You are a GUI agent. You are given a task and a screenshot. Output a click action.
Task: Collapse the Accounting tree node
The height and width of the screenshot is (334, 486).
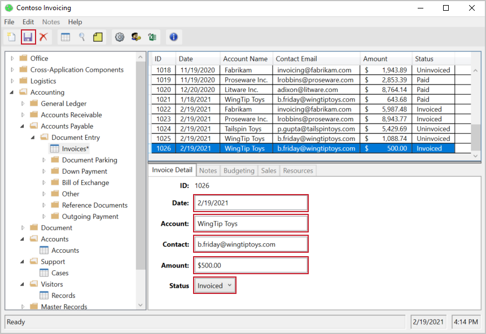(12, 93)
